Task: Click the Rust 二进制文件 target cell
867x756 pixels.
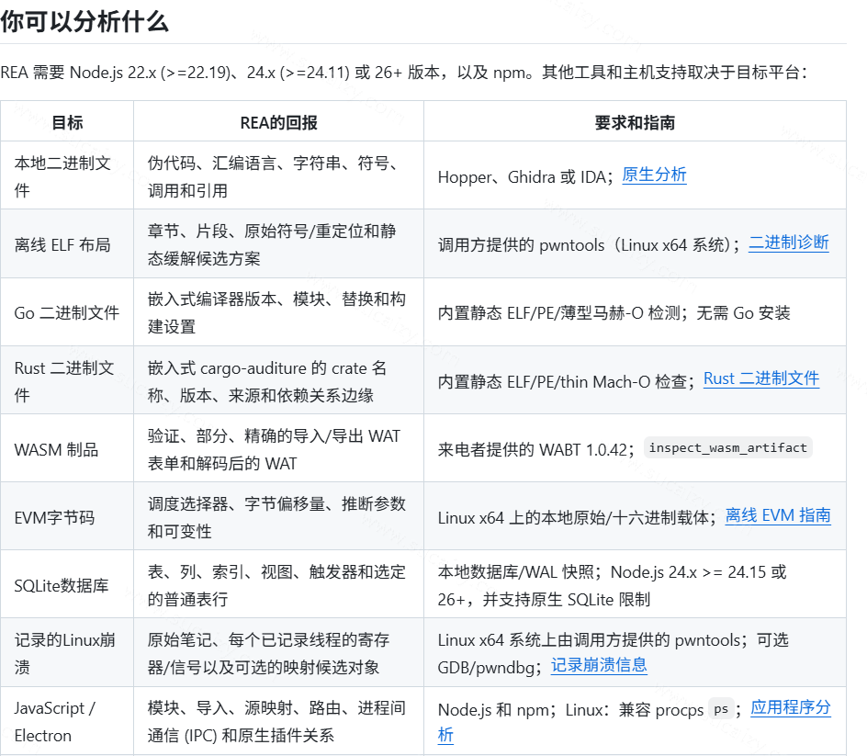Action: point(67,380)
